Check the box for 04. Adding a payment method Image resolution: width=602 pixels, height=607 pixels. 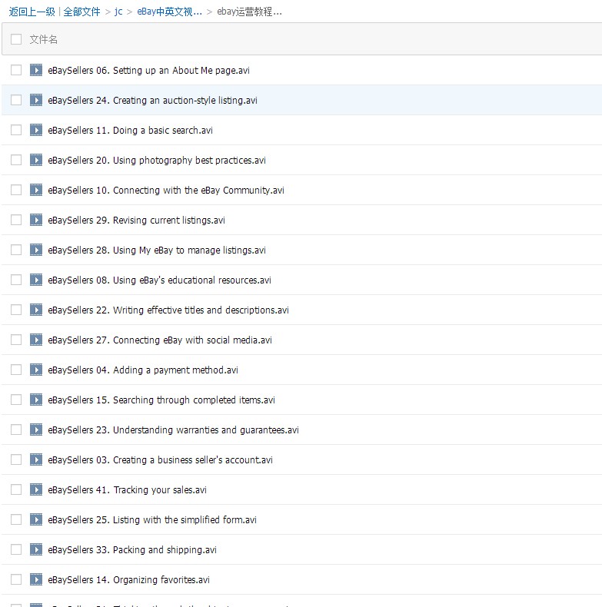point(16,370)
